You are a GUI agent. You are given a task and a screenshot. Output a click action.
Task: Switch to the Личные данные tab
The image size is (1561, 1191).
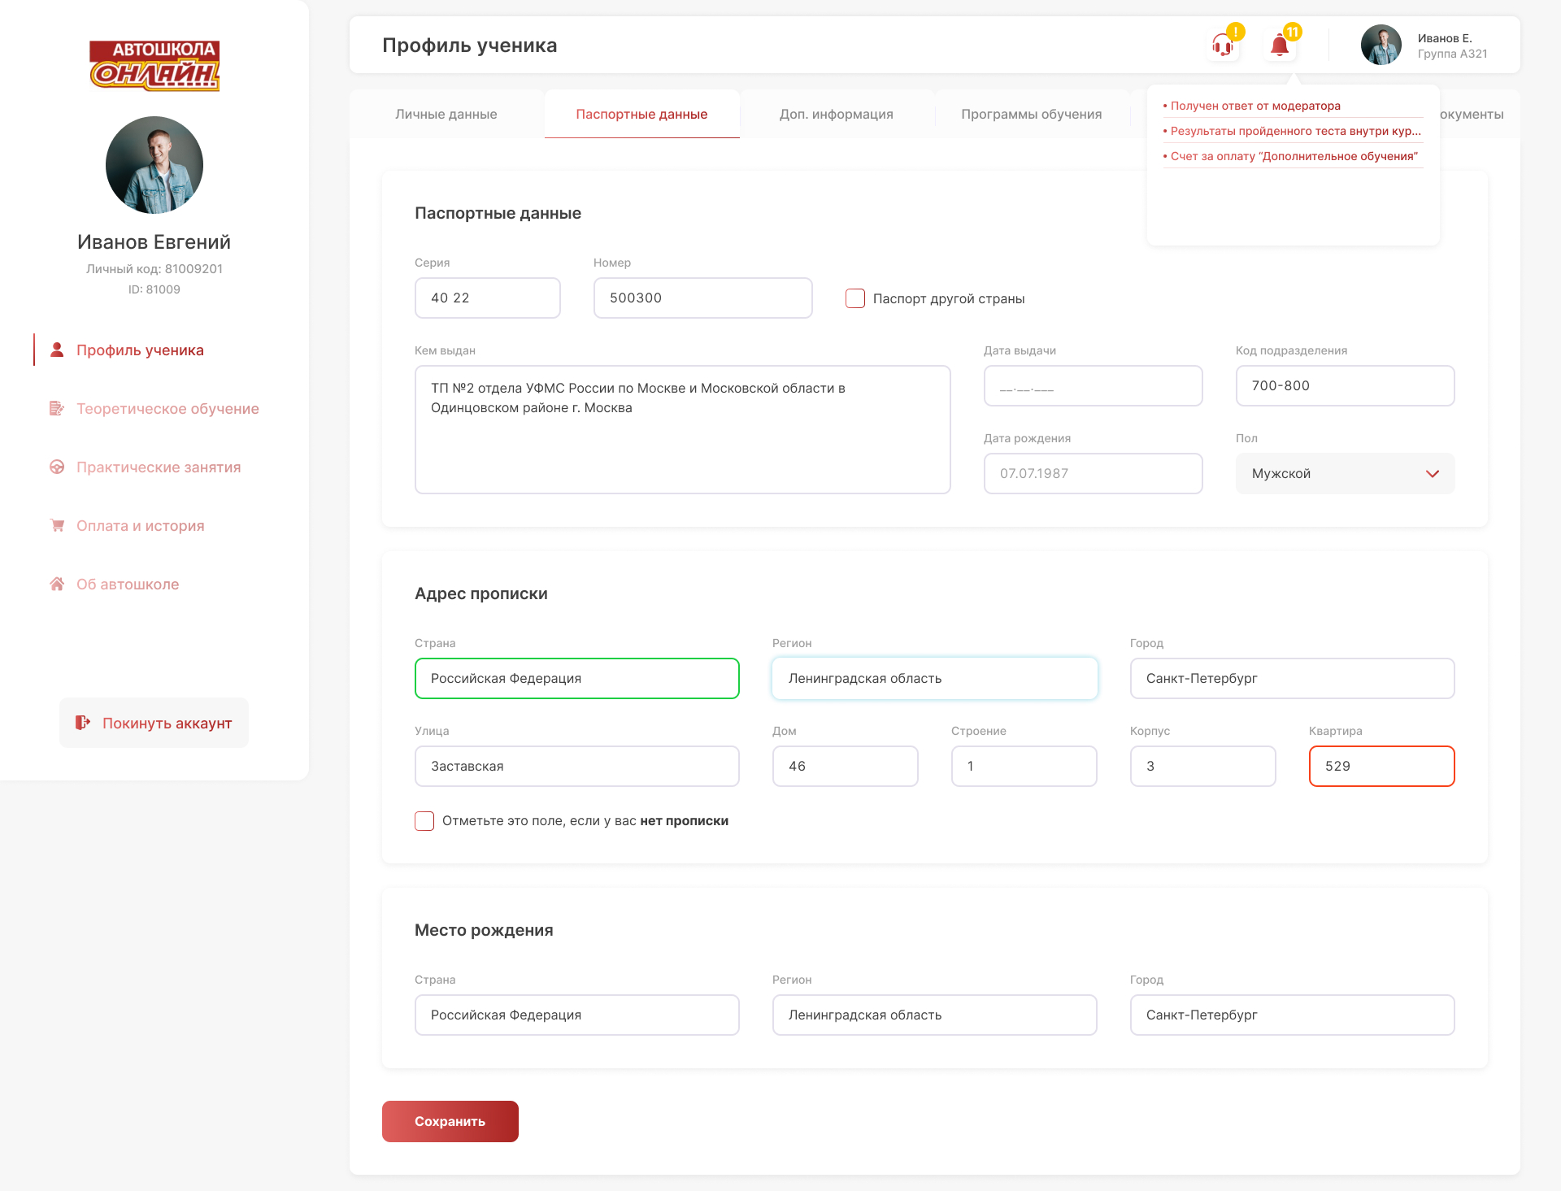[x=446, y=114]
